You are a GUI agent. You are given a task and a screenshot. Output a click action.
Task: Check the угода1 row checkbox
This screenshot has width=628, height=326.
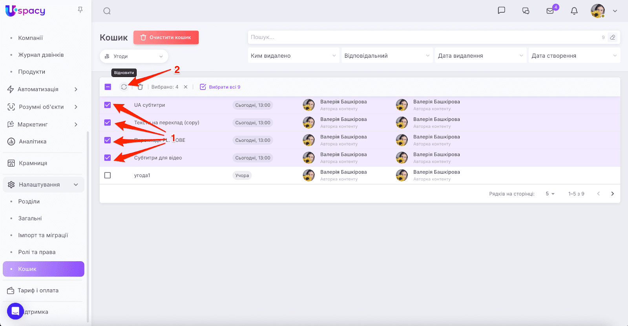pos(108,175)
